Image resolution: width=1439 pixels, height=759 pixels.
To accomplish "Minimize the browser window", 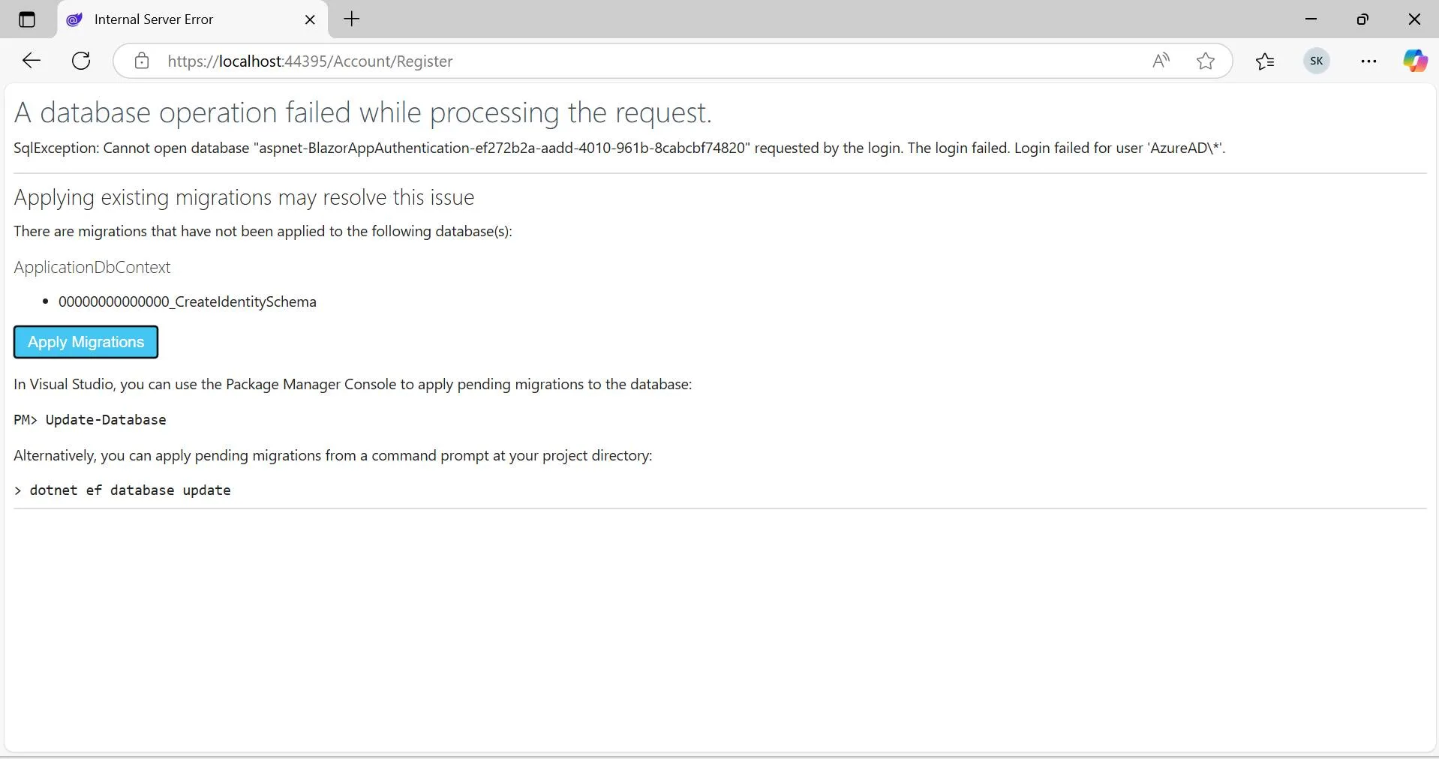I will 1311,19.
